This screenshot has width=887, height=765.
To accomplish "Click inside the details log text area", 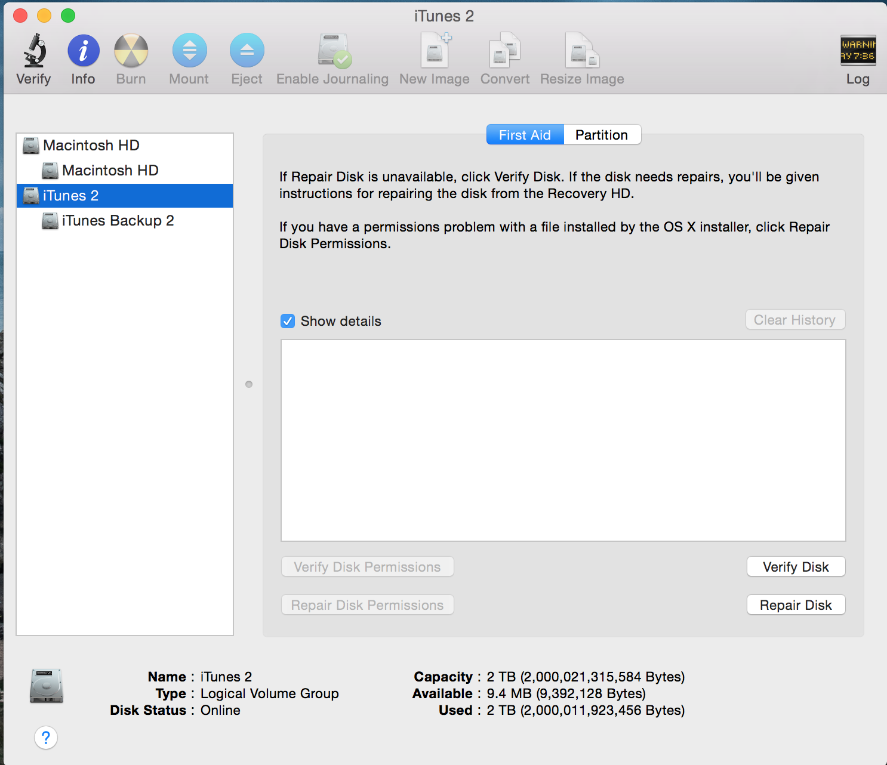I will 563,440.
